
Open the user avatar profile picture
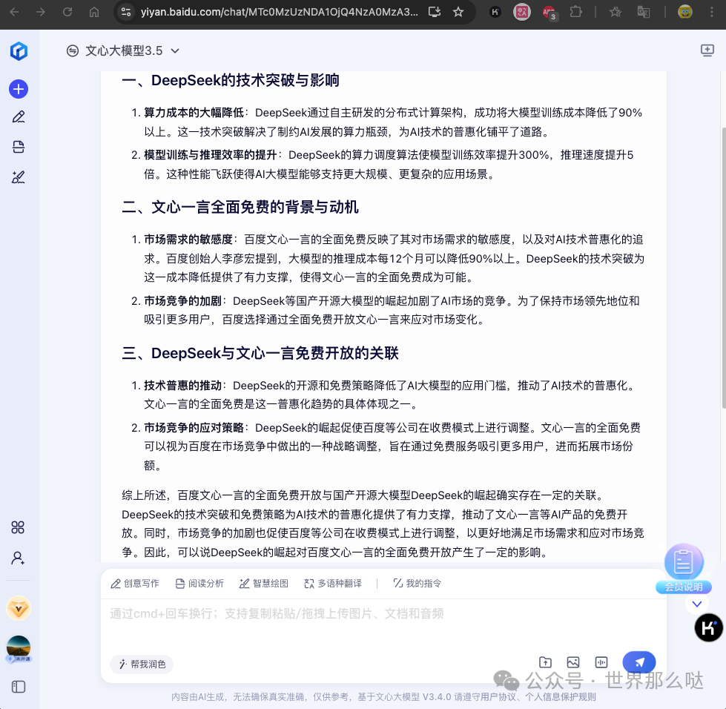click(x=19, y=648)
